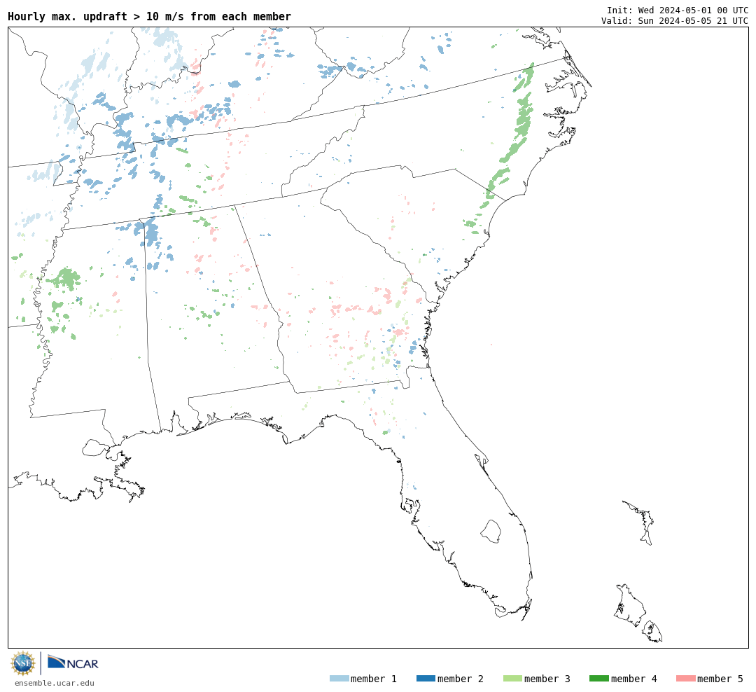Select the 'member 2' legend label
Image resolution: width=756 pixels, height=692 pixels.
tap(461, 679)
